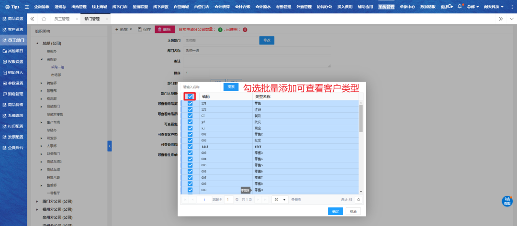Image resolution: width=517 pixels, height=226 pixels.
Task: Click the home icon in tab bar
Action: click(44, 19)
